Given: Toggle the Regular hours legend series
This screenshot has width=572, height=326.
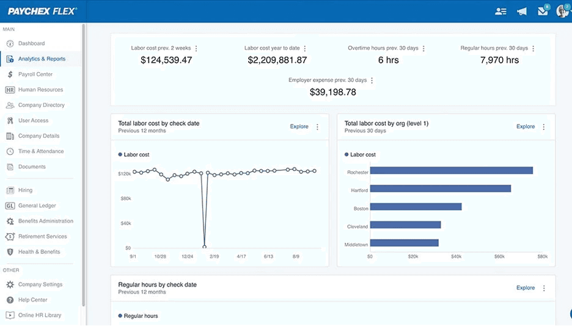Looking at the screenshot, I should tap(138, 316).
